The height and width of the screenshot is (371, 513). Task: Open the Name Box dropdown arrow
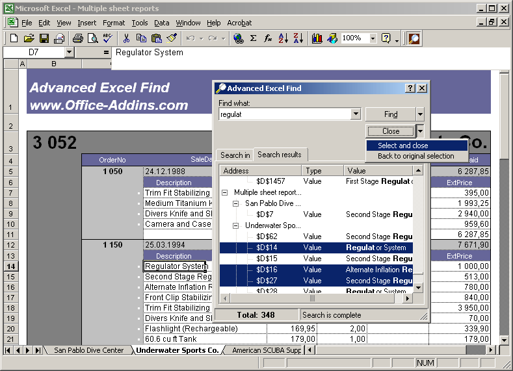pos(69,52)
